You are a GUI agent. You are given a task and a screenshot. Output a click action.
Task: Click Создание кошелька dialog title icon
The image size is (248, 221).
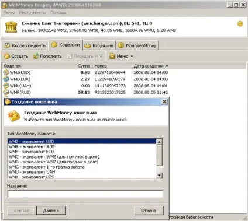tap(8, 101)
